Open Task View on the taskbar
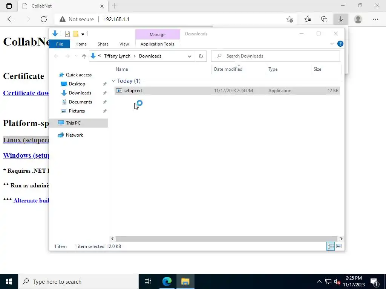 click(x=147, y=281)
